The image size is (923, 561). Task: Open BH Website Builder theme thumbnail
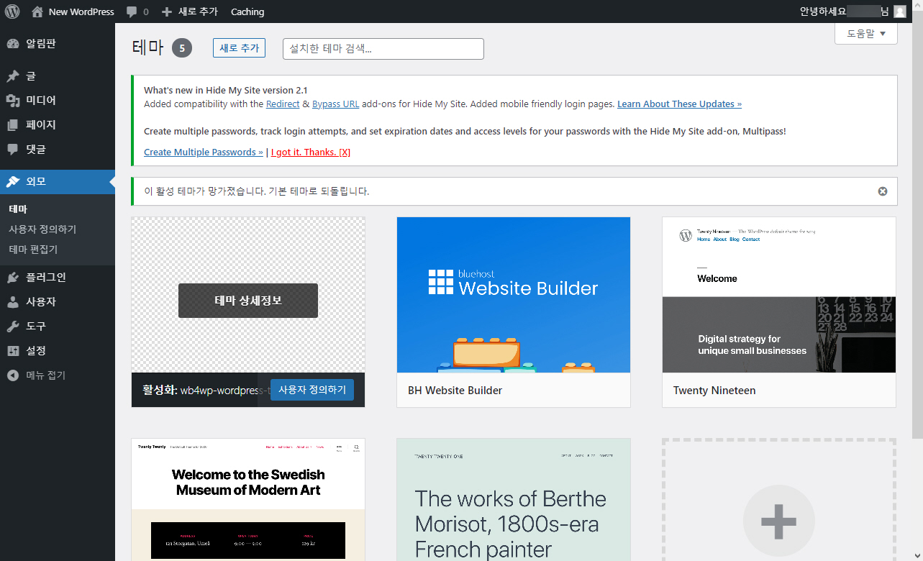(514, 295)
